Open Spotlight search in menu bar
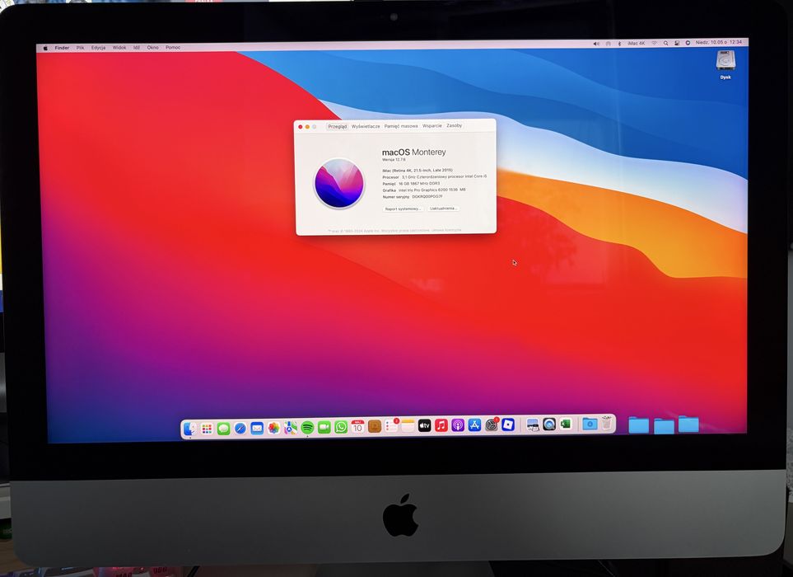 tap(665, 43)
